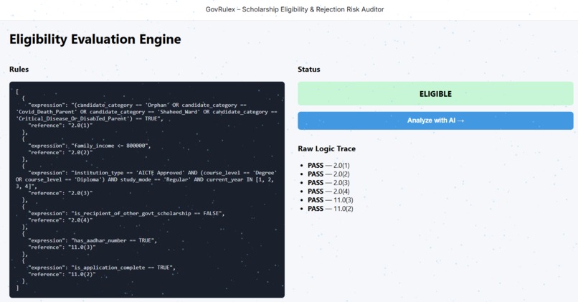Select trace entry PASS — 2.0(1)
The height and width of the screenshot is (302, 578).
click(x=328, y=166)
